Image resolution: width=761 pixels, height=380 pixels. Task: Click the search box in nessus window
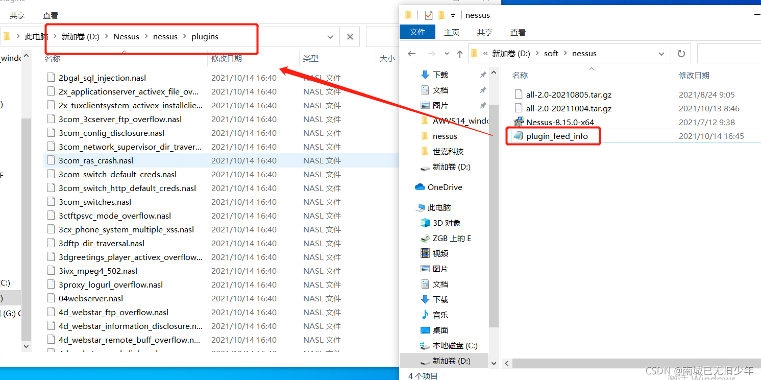pyautogui.click(x=729, y=54)
